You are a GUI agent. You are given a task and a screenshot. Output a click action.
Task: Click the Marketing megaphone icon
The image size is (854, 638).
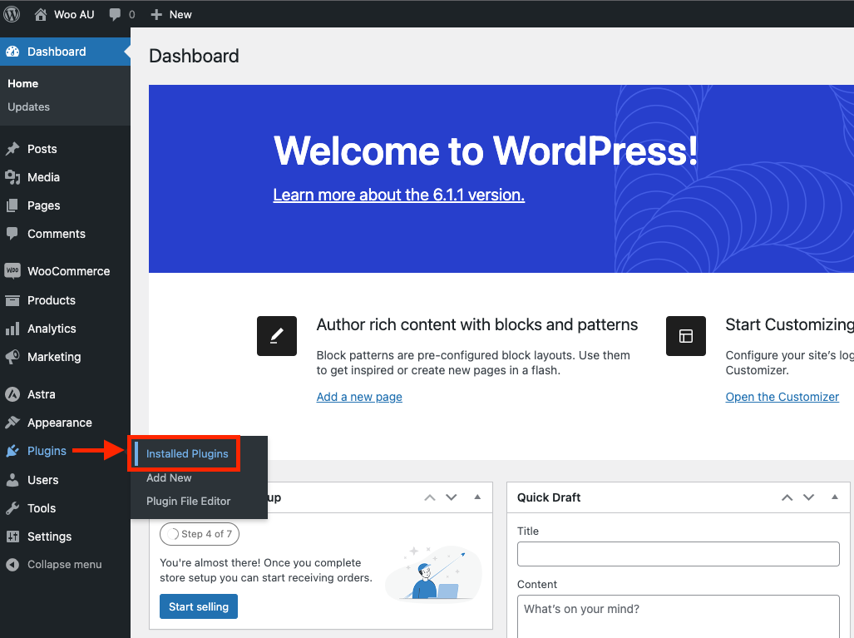point(12,357)
